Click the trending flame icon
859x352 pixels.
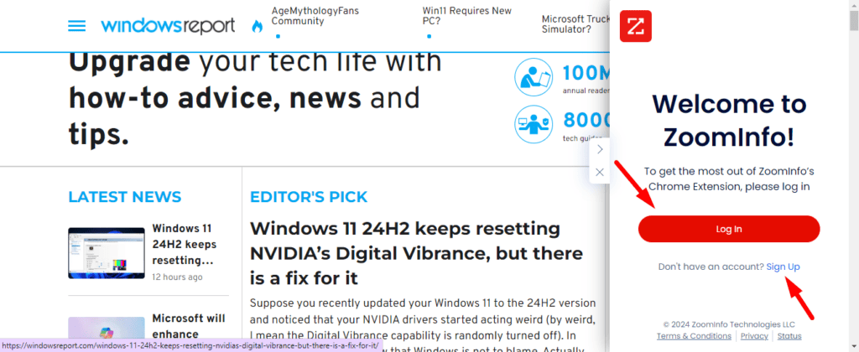click(x=257, y=26)
